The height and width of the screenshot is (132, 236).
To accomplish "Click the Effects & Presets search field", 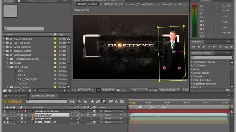I will pyautogui.click(x=212, y=57).
